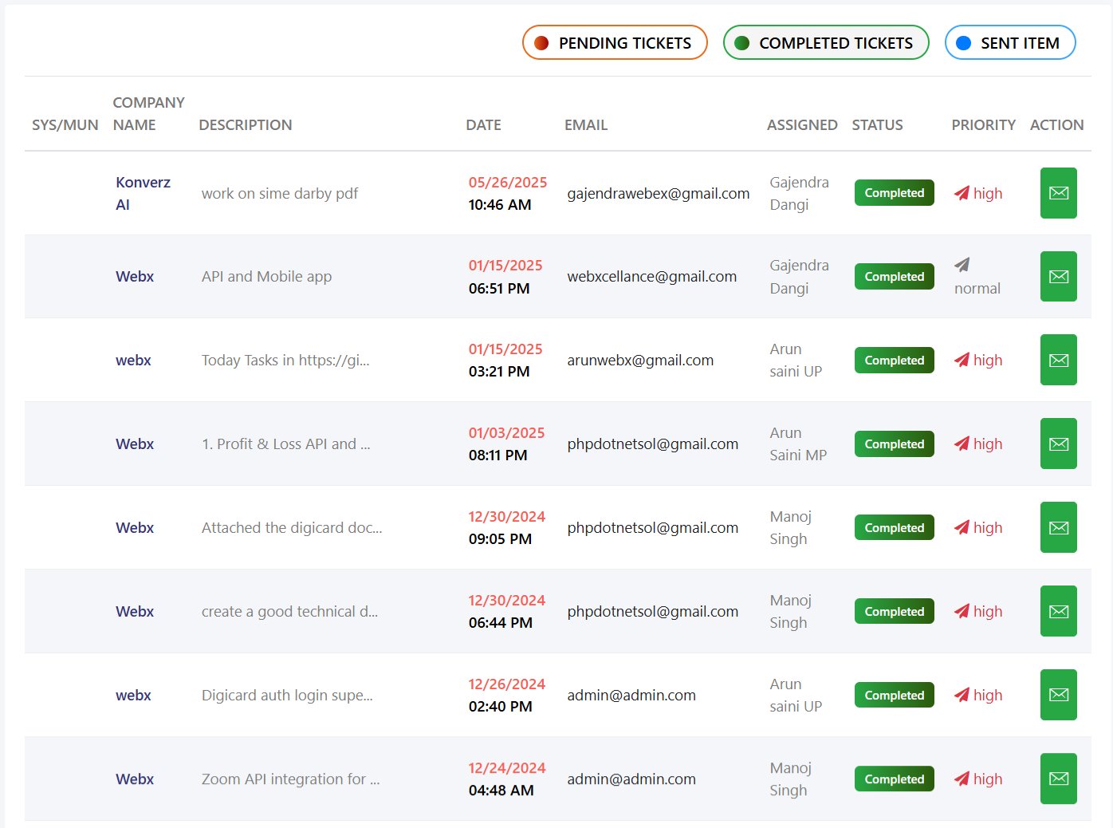This screenshot has height=828, width=1113.
Task: Click envelope icon for arunwebx@gmail.com ticket row
Action: (1058, 361)
